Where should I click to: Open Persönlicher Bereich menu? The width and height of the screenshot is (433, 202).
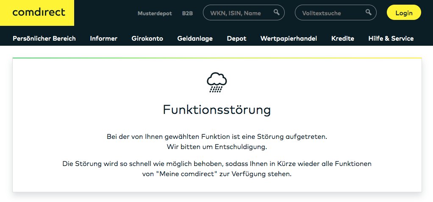point(44,39)
